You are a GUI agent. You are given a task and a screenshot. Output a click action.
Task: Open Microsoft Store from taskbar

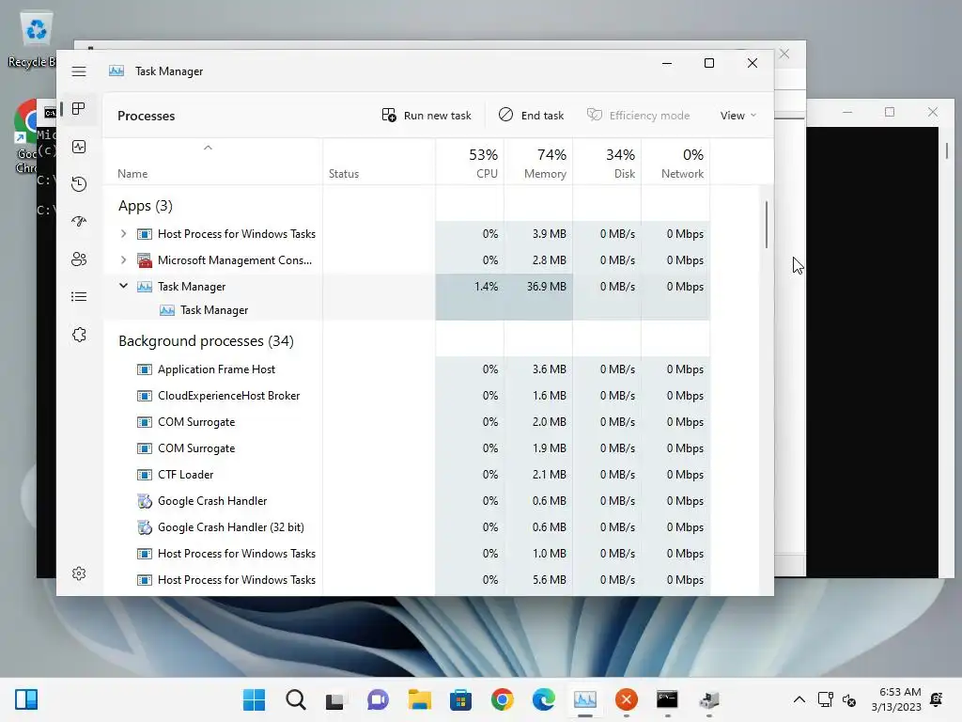point(460,699)
